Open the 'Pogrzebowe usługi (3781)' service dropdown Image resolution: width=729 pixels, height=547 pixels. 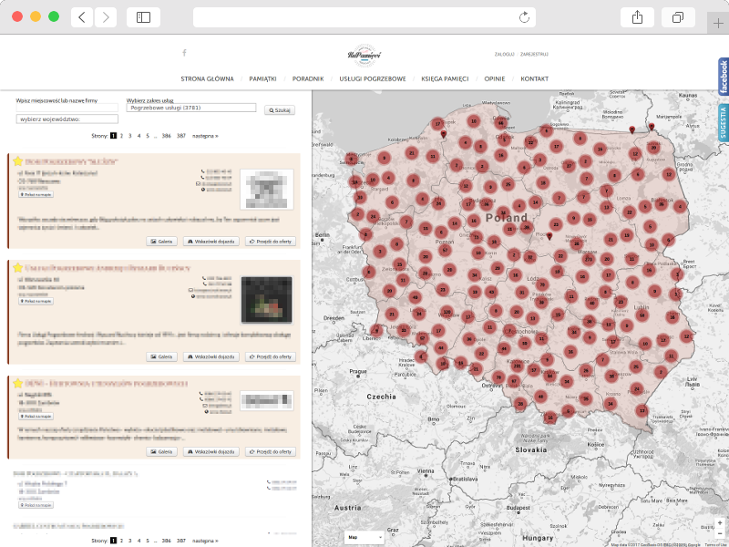point(191,108)
